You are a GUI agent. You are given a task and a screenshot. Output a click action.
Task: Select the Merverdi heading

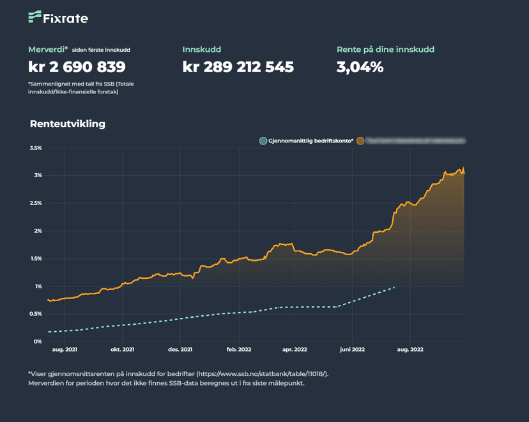click(48, 49)
